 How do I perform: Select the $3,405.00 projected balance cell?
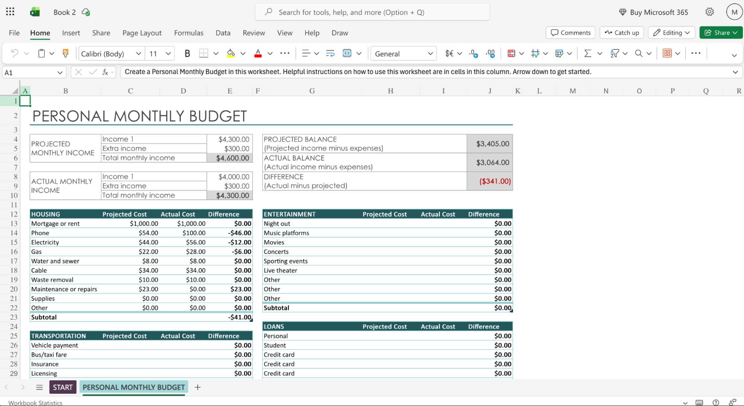pyautogui.click(x=490, y=144)
